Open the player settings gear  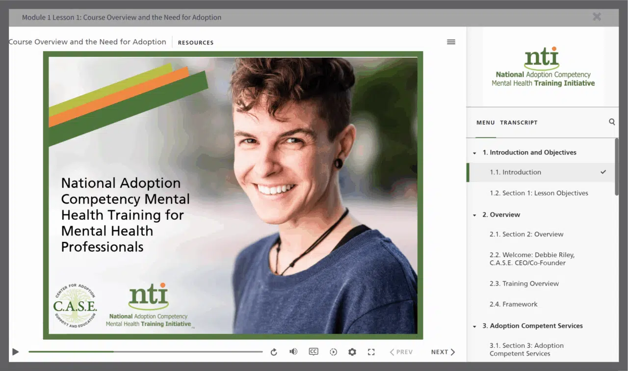(352, 352)
